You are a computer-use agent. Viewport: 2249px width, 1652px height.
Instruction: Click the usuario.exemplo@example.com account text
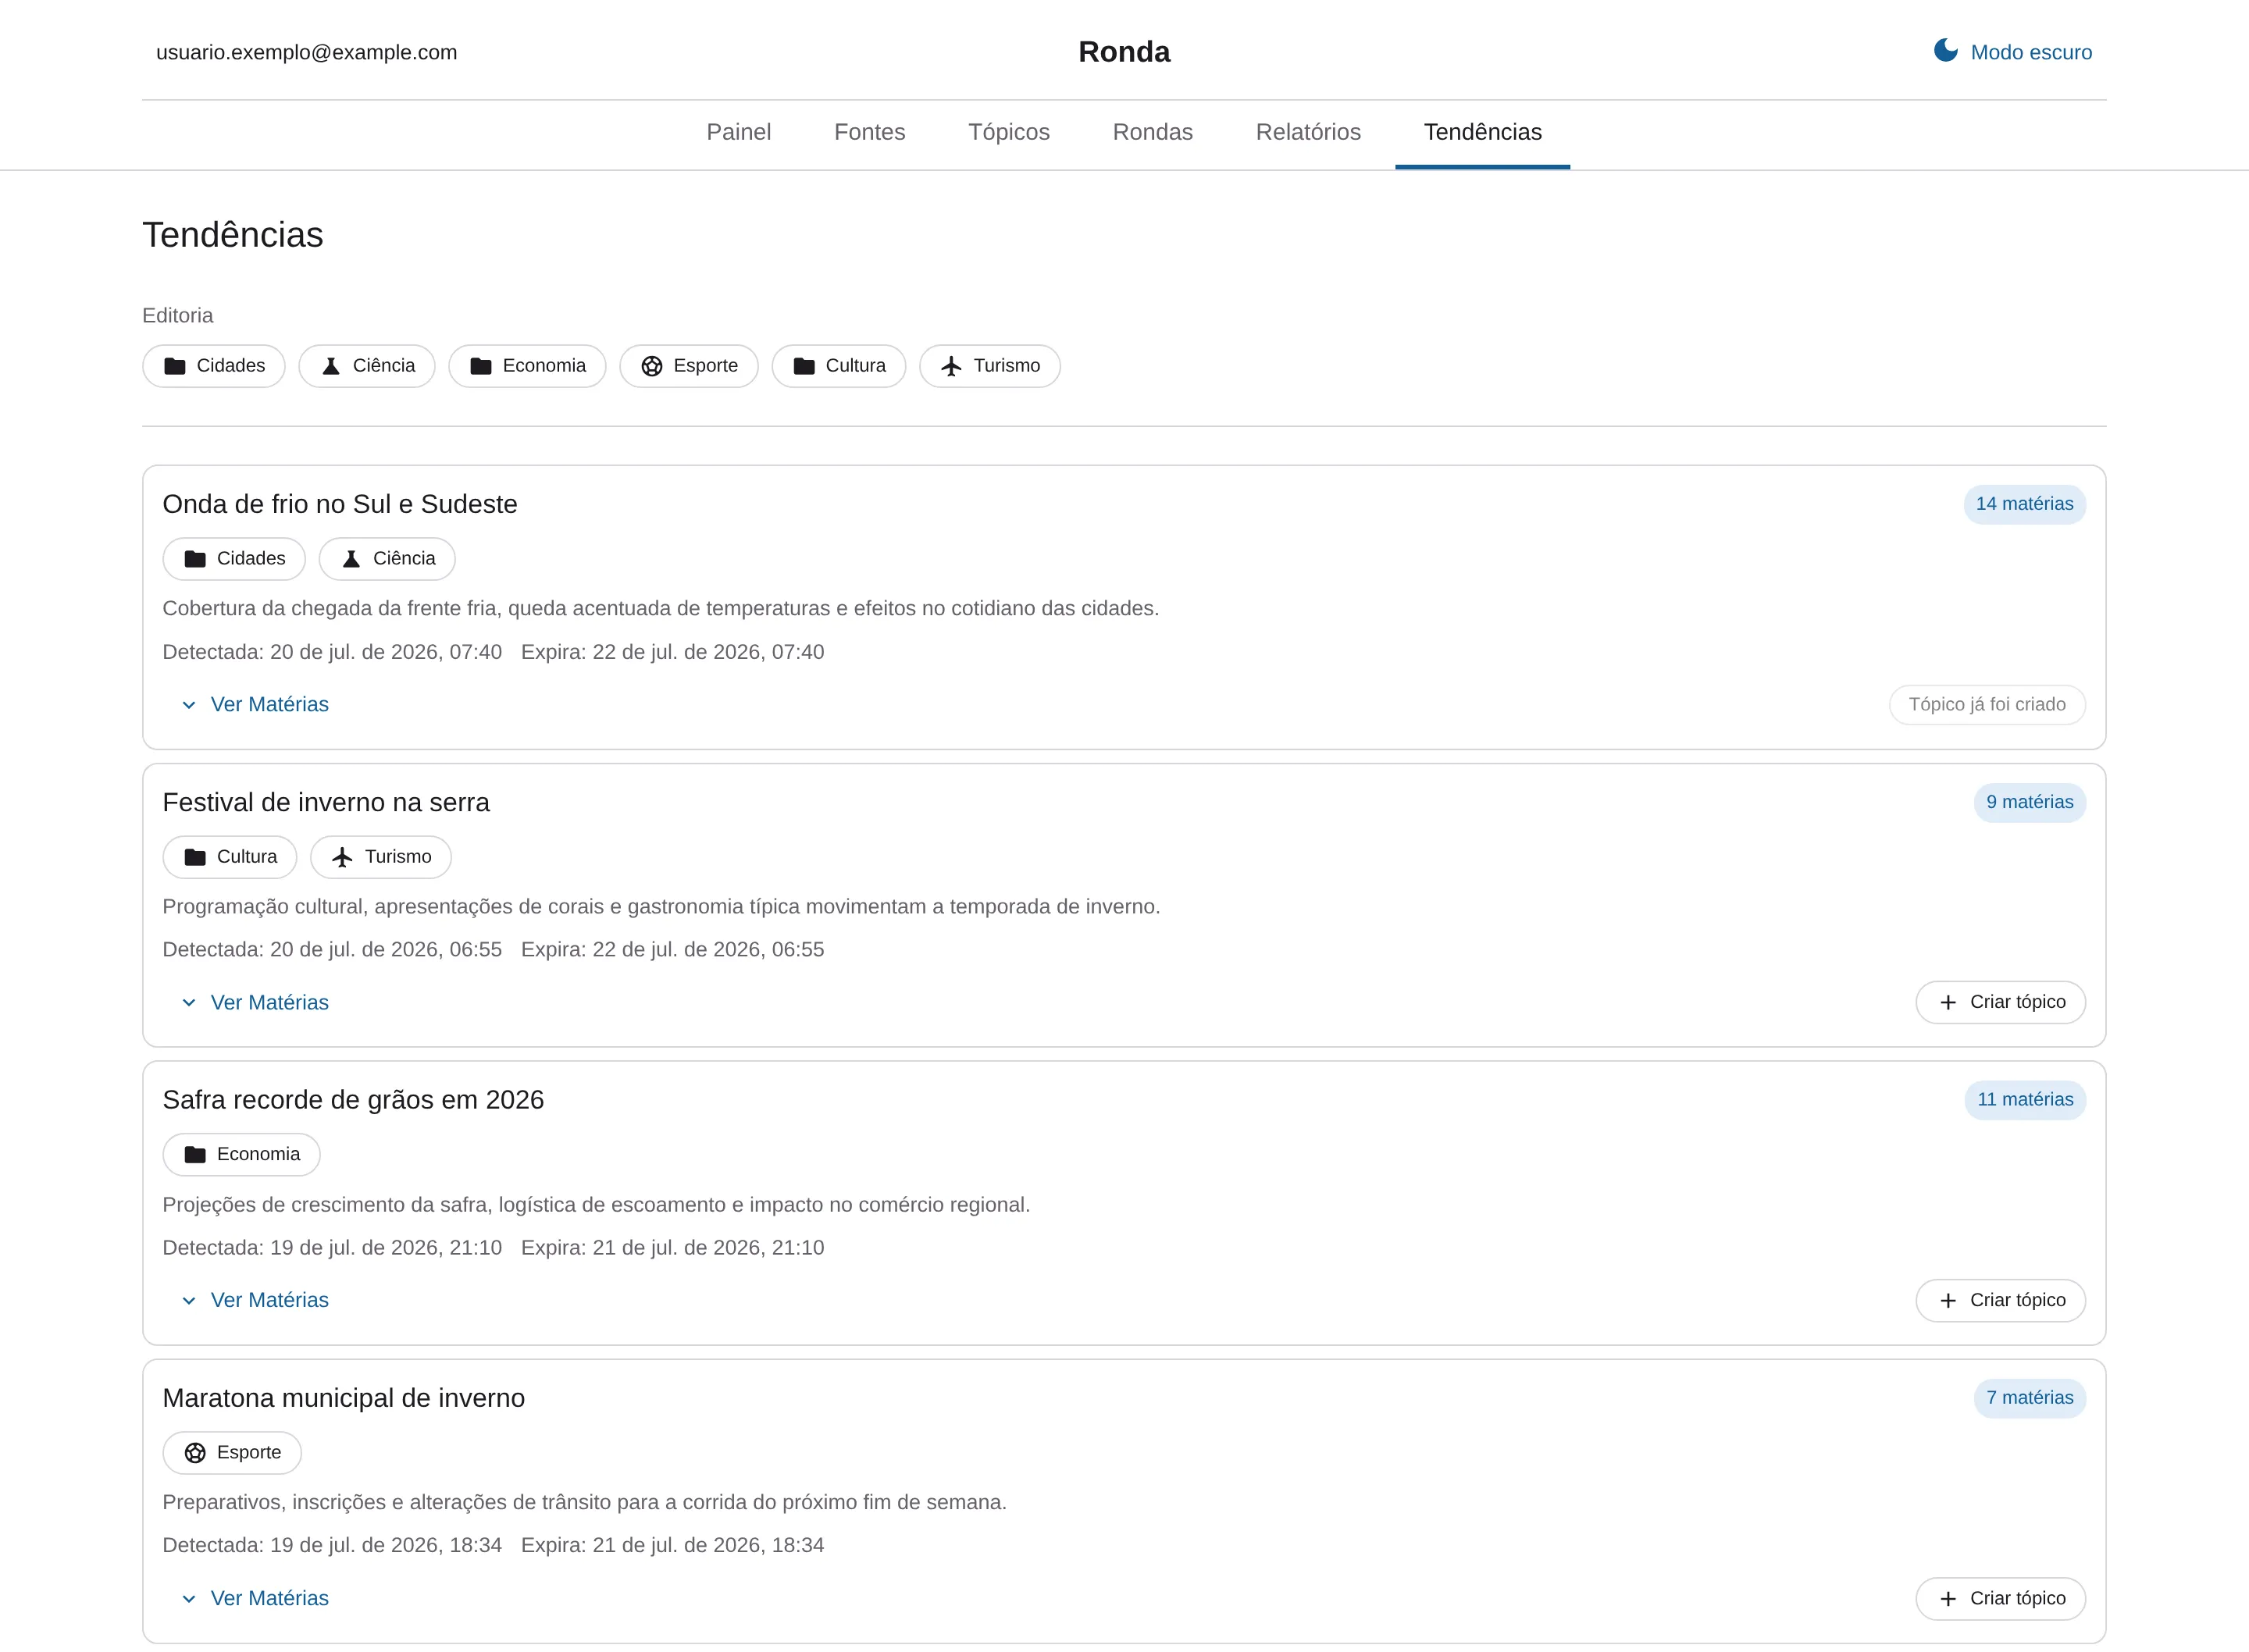click(307, 52)
